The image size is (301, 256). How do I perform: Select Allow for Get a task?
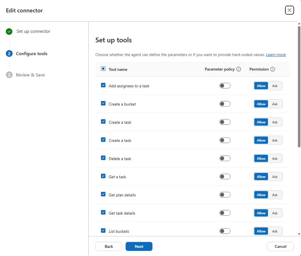[x=261, y=177]
